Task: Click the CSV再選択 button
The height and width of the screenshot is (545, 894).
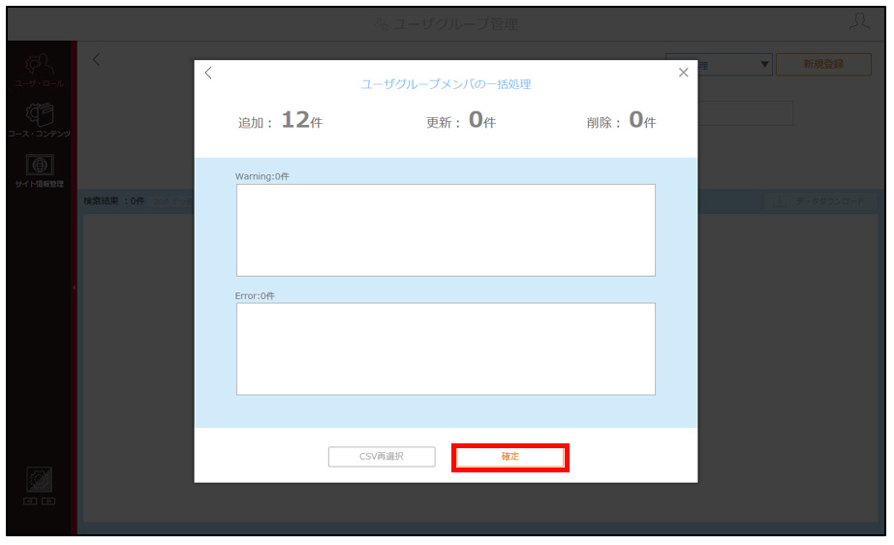Action: pos(382,457)
